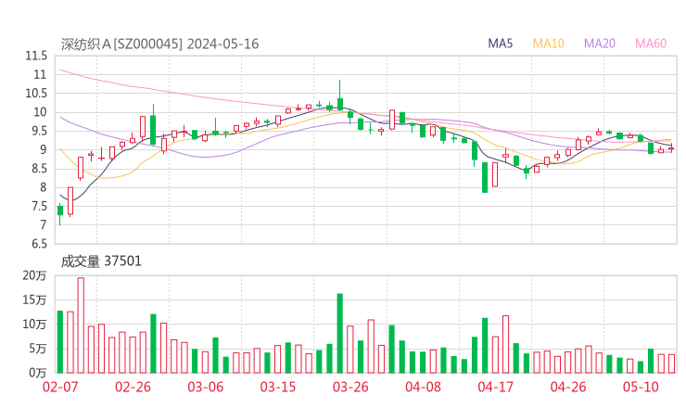The width and height of the screenshot is (686, 408).
Task: Click the 10.5 price axis label
Action: pos(36,94)
